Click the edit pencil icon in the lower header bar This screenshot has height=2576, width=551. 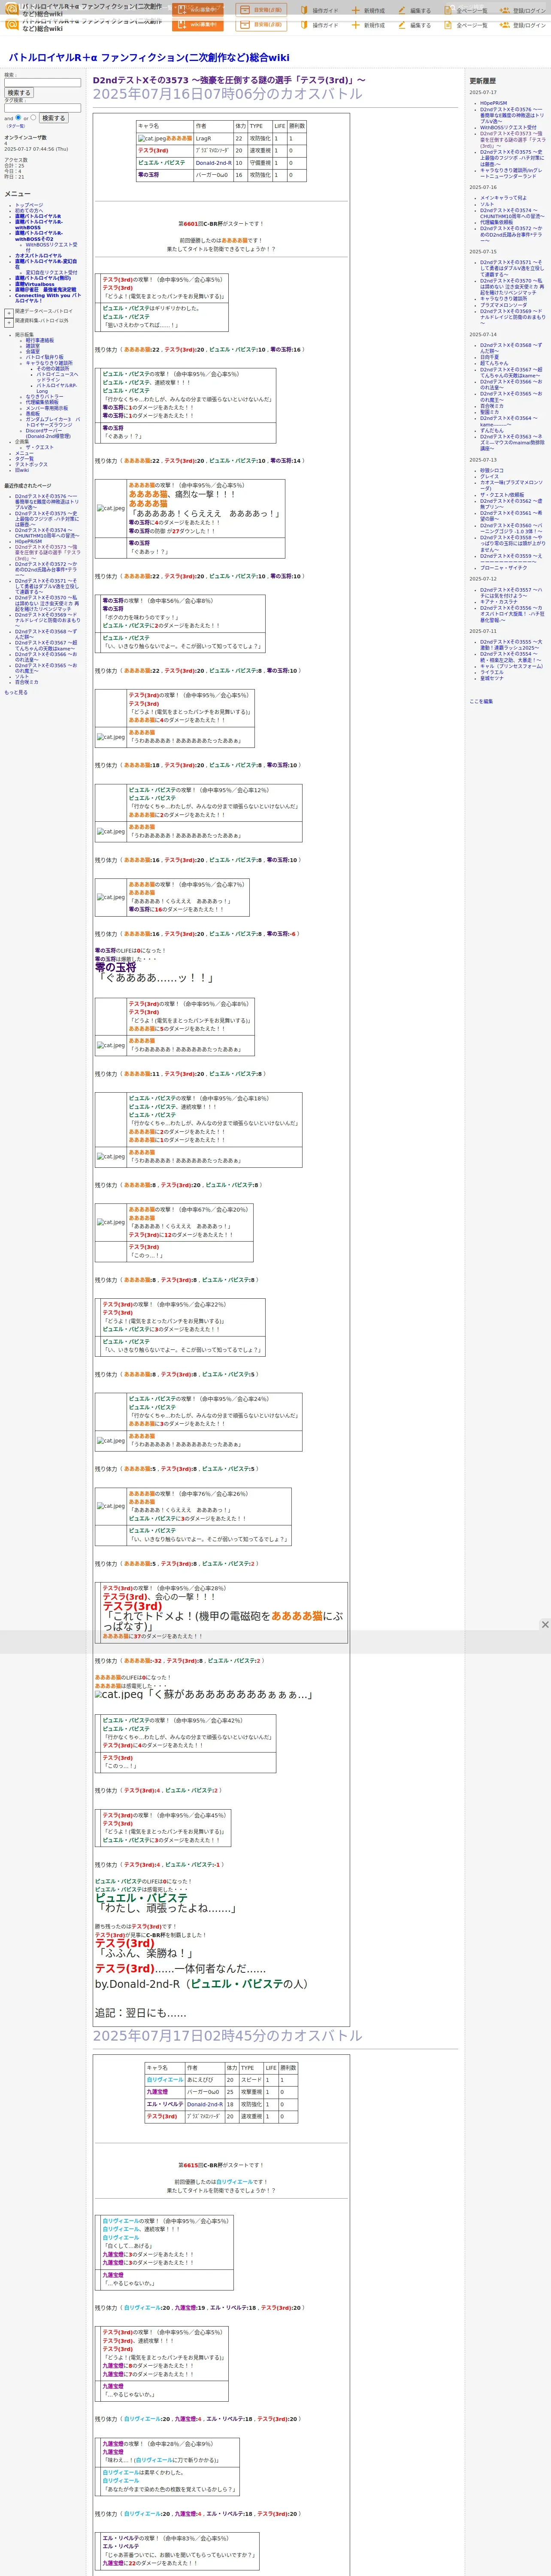coord(402,25)
